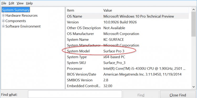Click the x64-based PC value
The image size is (197, 98).
click(x=114, y=57)
